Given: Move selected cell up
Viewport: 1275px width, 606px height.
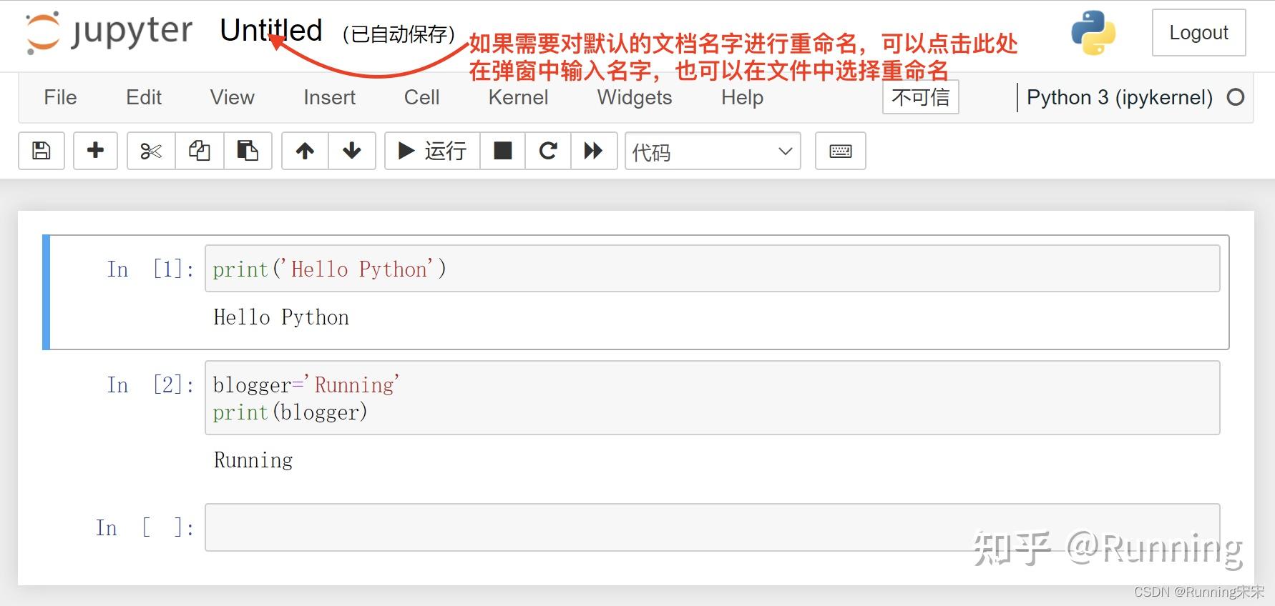Looking at the screenshot, I should click(305, 151).
